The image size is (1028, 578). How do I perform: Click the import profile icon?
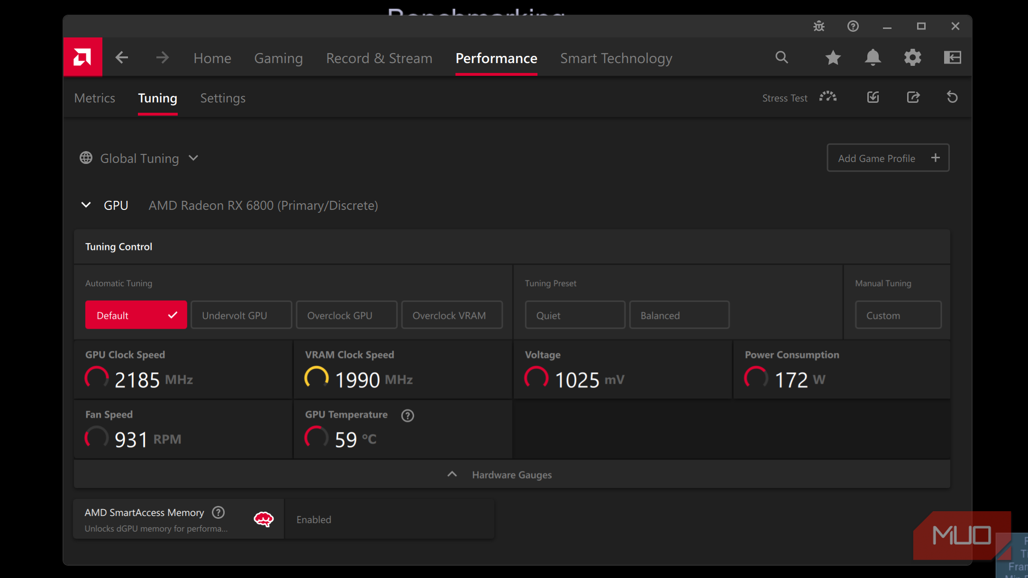873,97
